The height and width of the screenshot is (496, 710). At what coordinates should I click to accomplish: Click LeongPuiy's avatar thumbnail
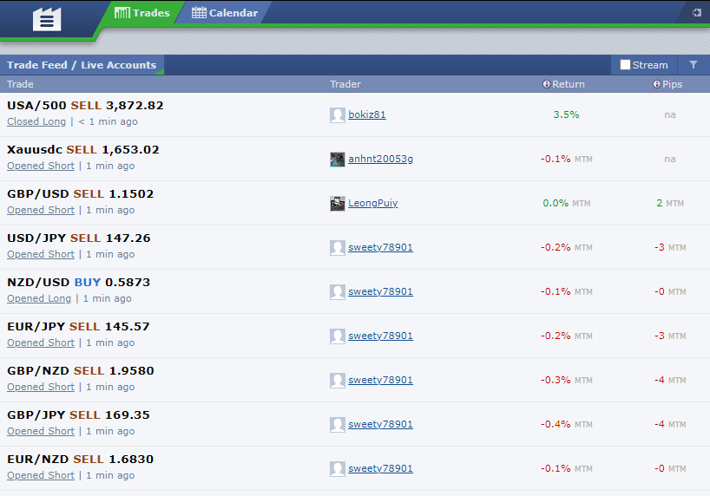(338, 204)
